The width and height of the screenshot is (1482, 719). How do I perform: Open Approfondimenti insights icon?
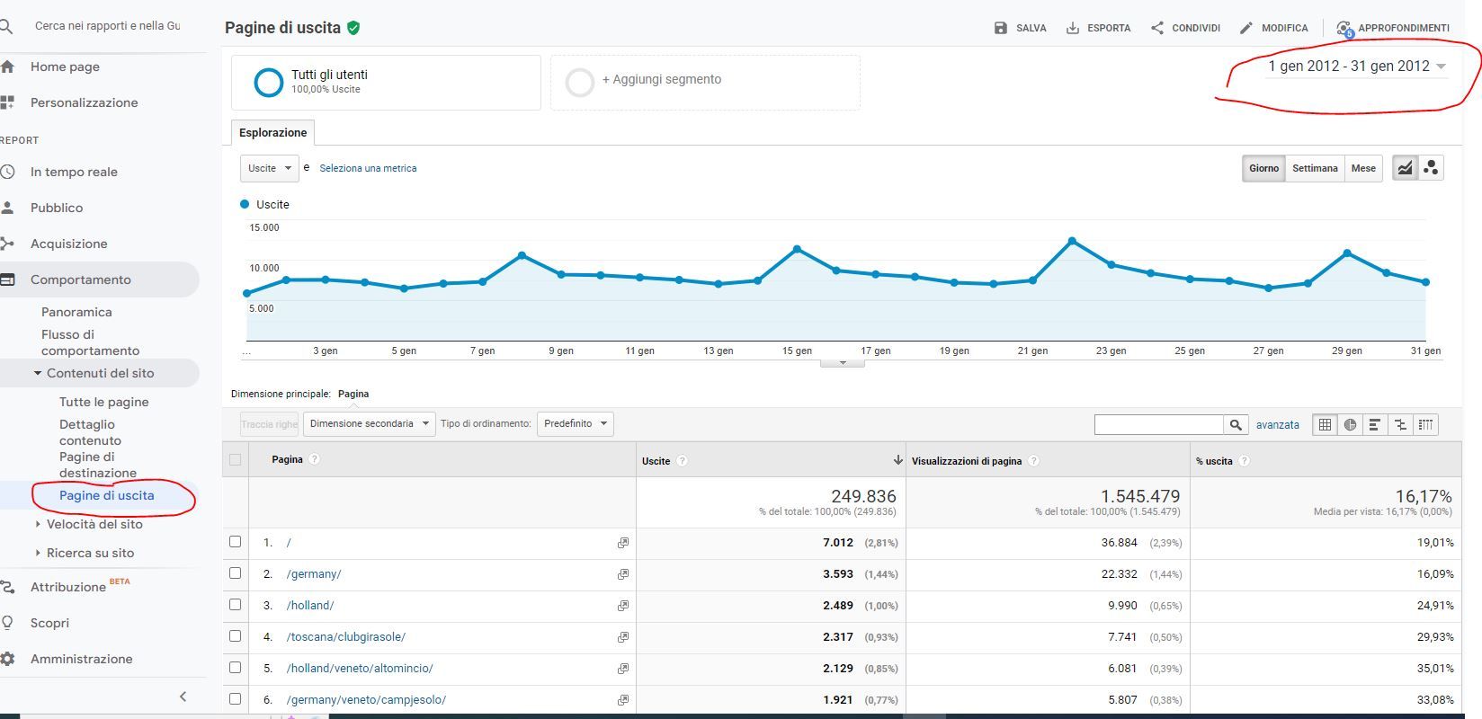click(1344, 29)
